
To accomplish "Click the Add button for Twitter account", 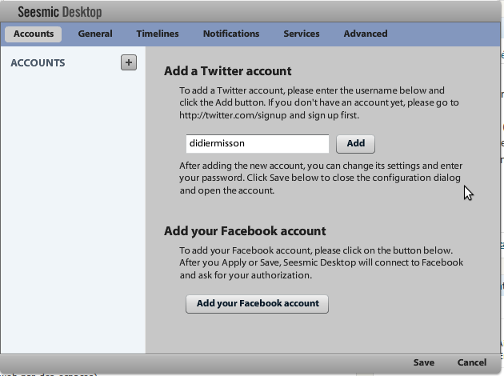I will pos(355,144).
